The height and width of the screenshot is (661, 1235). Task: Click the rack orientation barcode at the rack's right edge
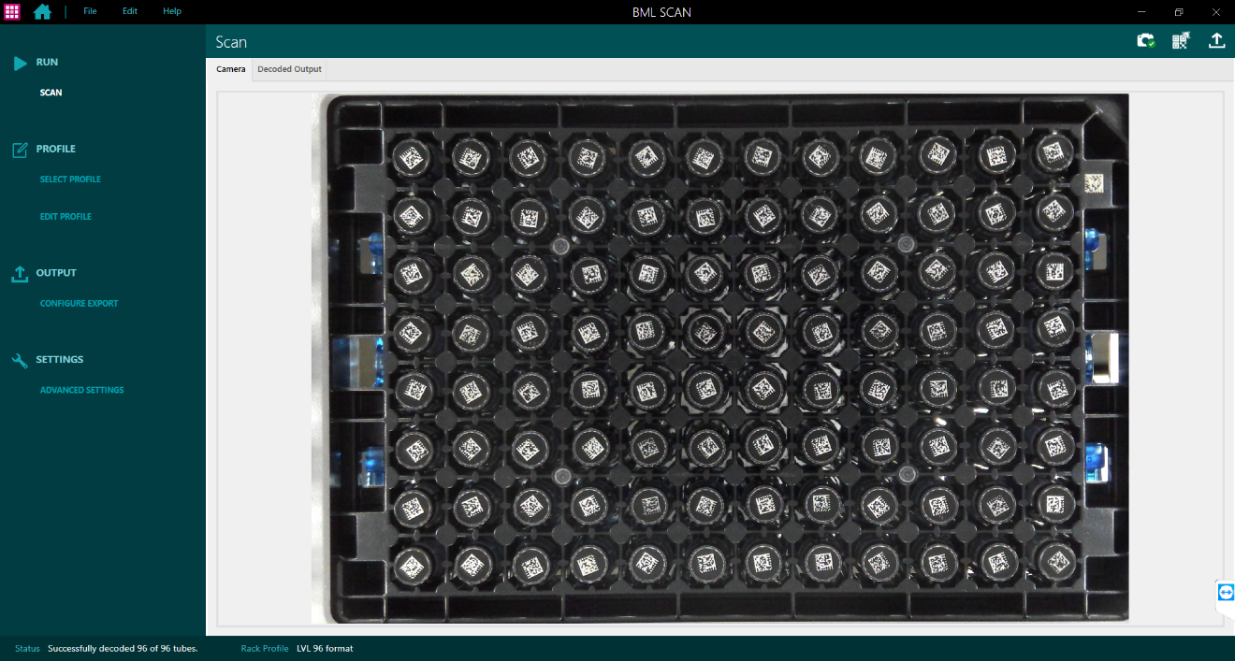click(1093, 183)
